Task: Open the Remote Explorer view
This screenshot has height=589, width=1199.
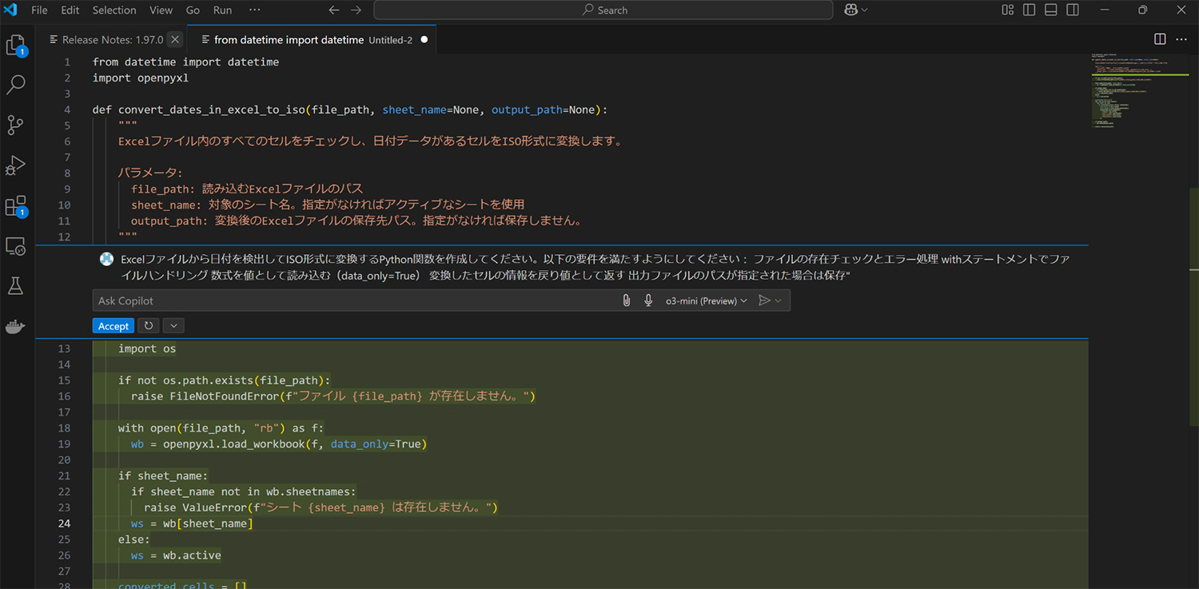Action: coord(15,246)
